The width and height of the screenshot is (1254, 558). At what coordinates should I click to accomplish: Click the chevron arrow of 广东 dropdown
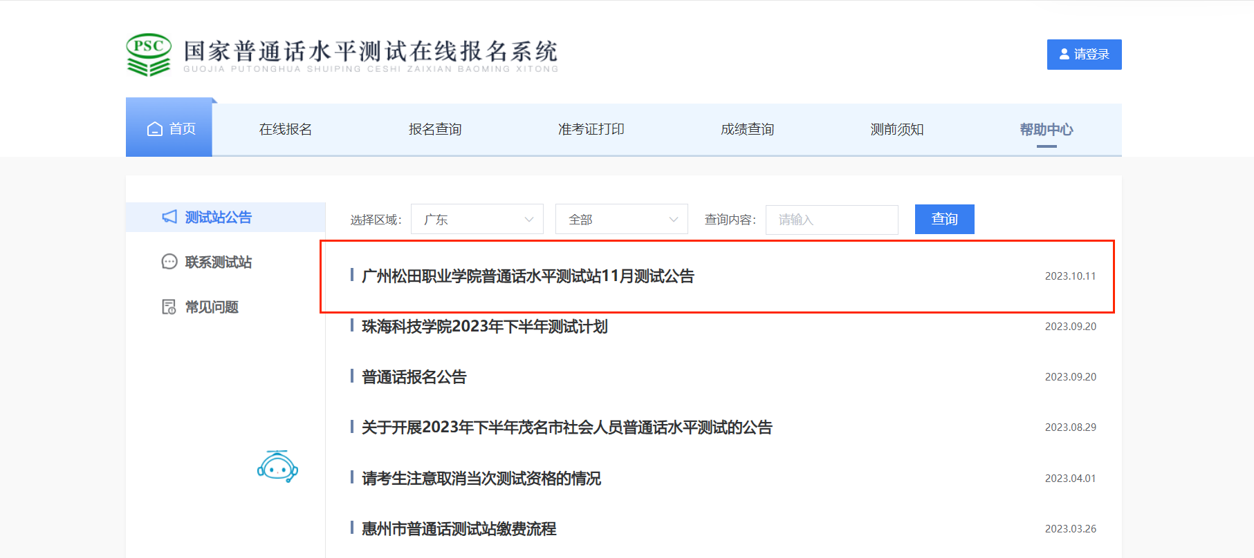(x=529, y=220)
